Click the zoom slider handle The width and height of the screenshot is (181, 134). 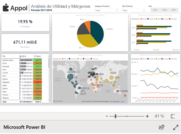(x=115, y=116)
